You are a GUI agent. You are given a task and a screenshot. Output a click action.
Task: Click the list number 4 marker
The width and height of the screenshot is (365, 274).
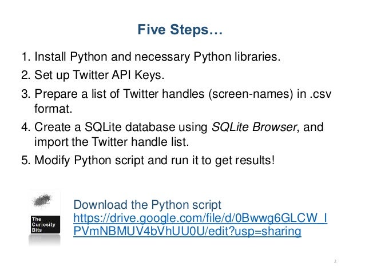tap(26, 127)
